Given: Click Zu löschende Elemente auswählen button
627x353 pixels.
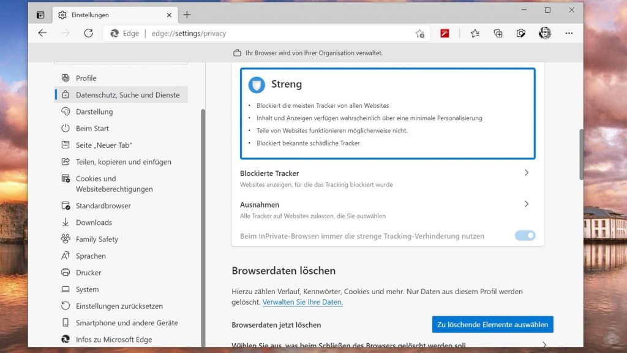Looking at the screenshot, I should [x=492, y=324].
